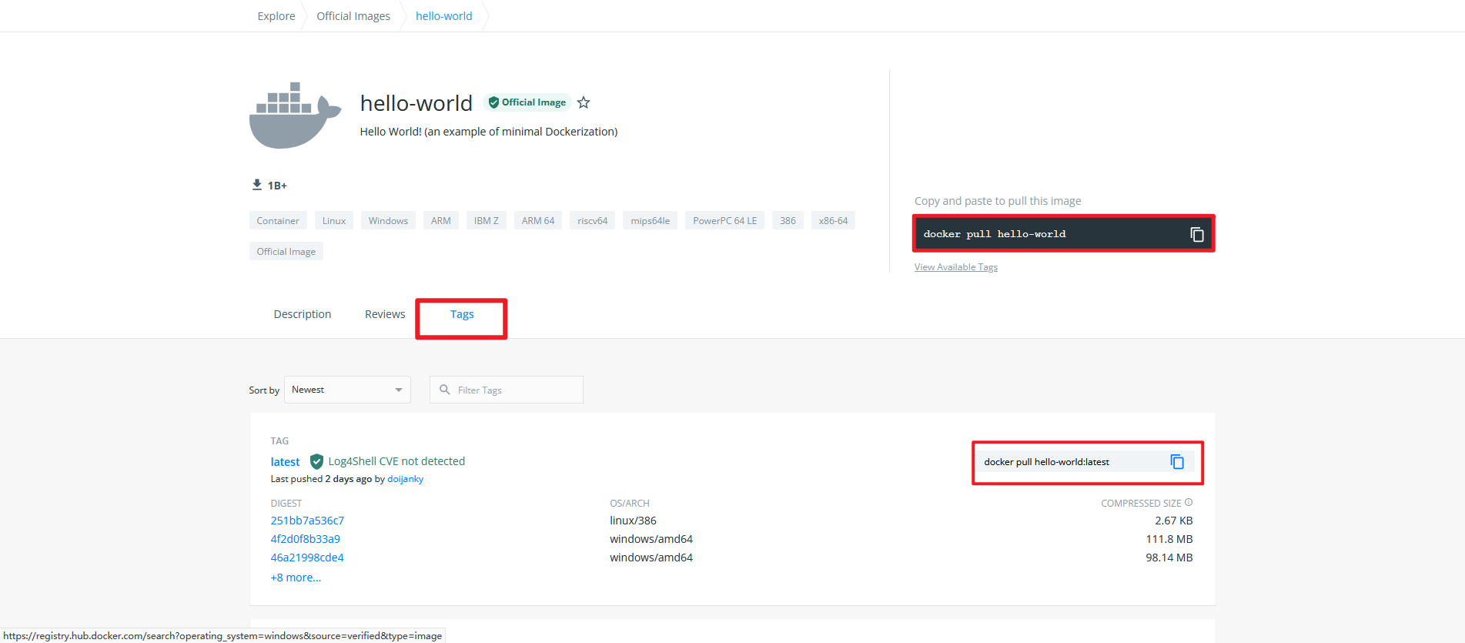The height and width of the screenshot is (643, 1465).
Task: Click the Log4Shell CVE not detected text
Action: pyautogui.click(x=396, y=461)
